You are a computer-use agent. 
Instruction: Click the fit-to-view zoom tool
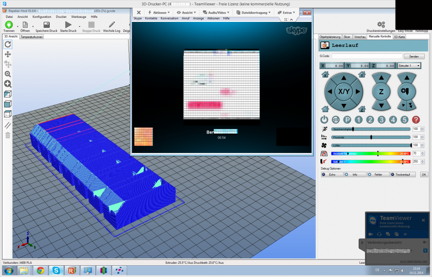(8, 84)
